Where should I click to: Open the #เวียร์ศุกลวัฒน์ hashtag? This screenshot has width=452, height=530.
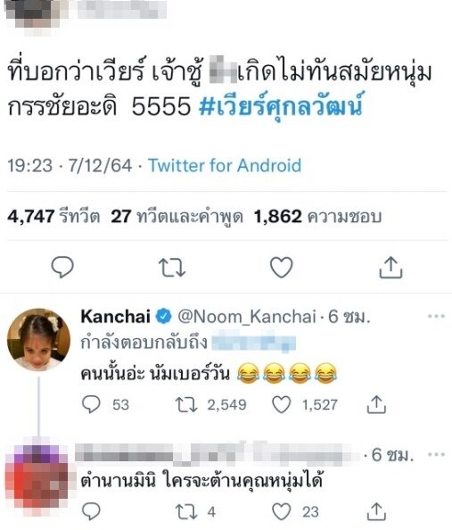click(x=281, y=105)
